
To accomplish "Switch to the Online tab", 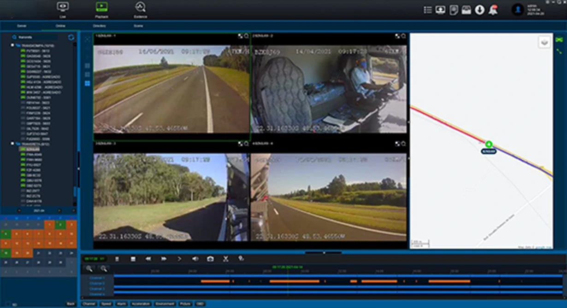I will point(60,26).
